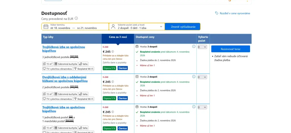
Task: Click the Úspora 9 % badge in Dvojlôžková izba row
Action: 109,98
